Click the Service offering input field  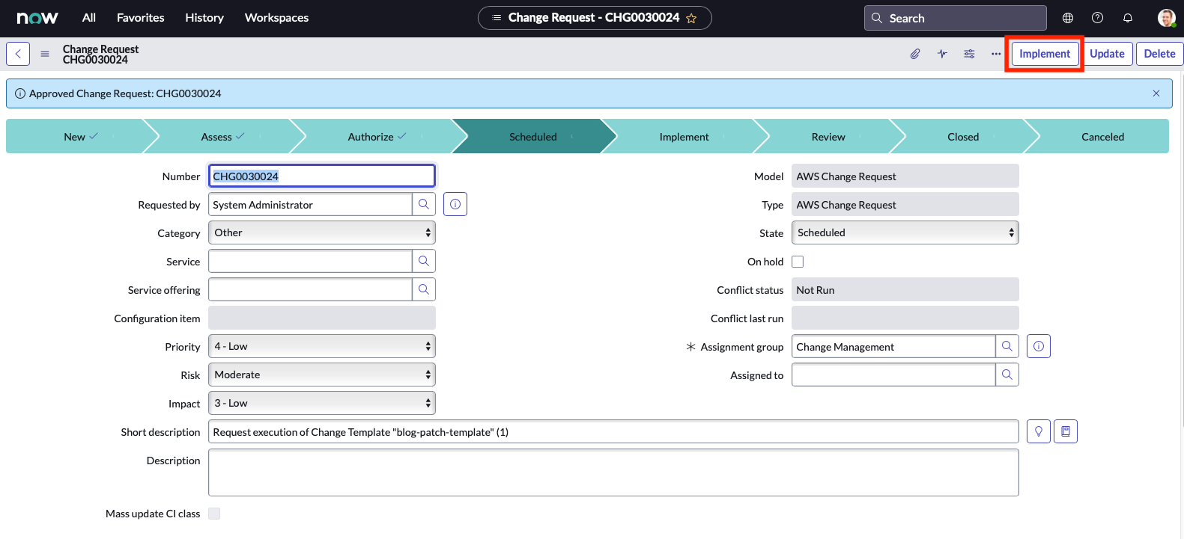[x=310, y=289]
